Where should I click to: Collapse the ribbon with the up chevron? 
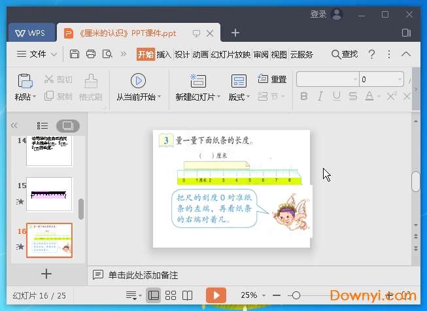pos(406,54)
